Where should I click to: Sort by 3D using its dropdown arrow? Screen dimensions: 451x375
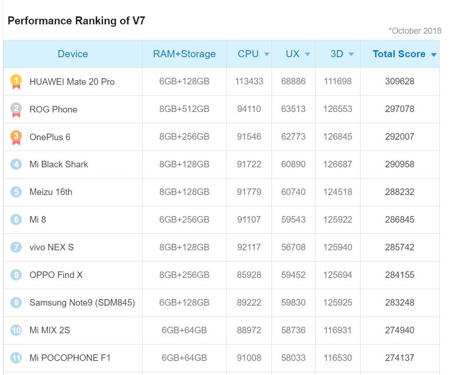pos(351,54)
